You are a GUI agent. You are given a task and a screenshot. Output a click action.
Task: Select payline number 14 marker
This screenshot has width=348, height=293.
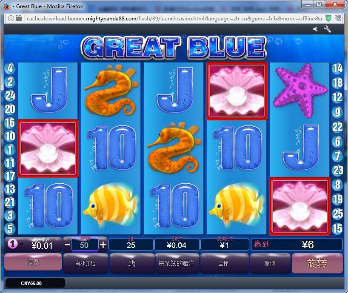point(337,68)
